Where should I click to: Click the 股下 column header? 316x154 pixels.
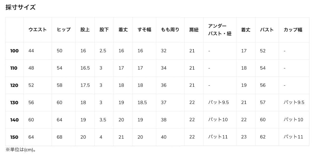(x=104, y=30)
